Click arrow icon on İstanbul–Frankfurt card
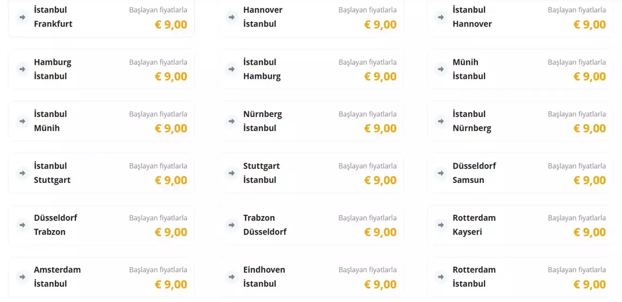The image size is (622, 302). [22, 17]
